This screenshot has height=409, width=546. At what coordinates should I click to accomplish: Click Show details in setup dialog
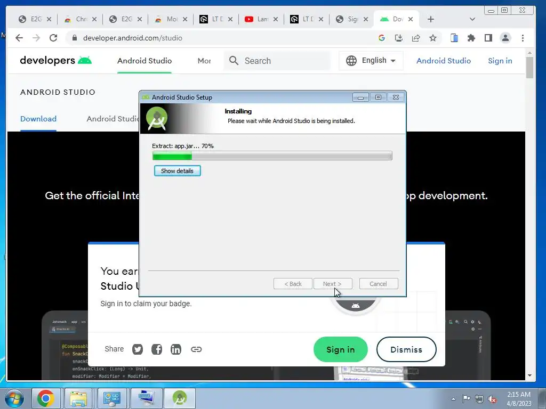coord(177,171)
